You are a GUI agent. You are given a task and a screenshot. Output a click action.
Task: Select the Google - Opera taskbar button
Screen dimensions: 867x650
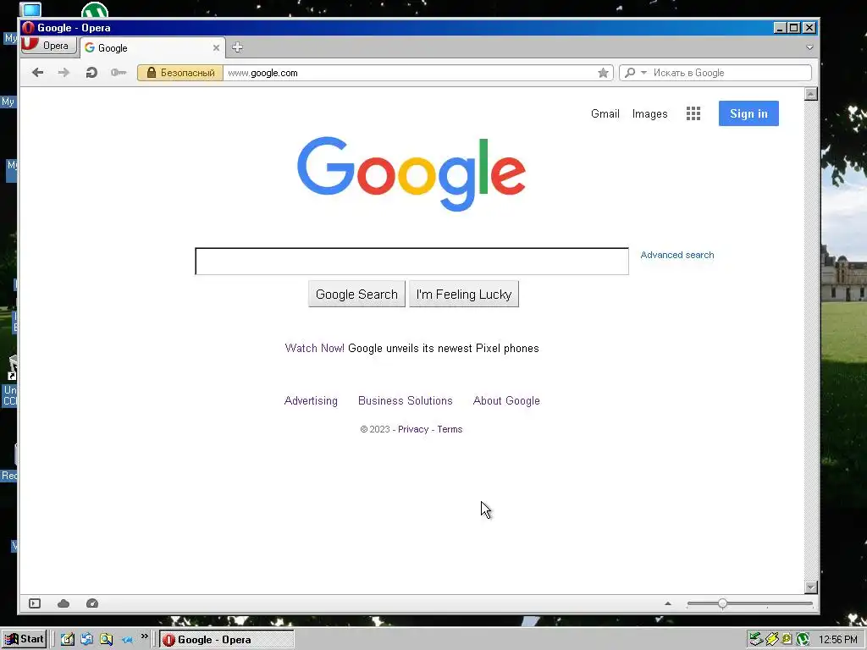227,640
